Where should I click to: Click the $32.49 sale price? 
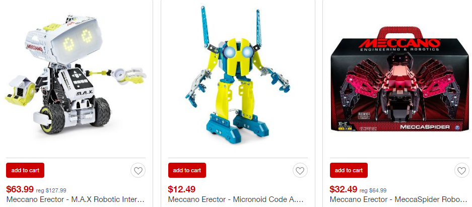point(344,189)
